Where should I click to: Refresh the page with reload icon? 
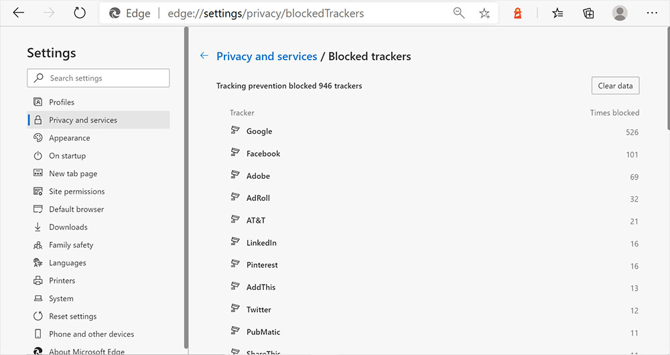click(x=80, y=13)
